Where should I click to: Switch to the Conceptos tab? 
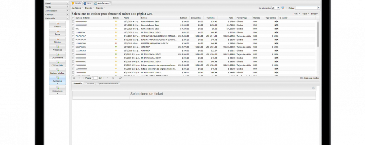pyautogui.click(x=90, y=84)
